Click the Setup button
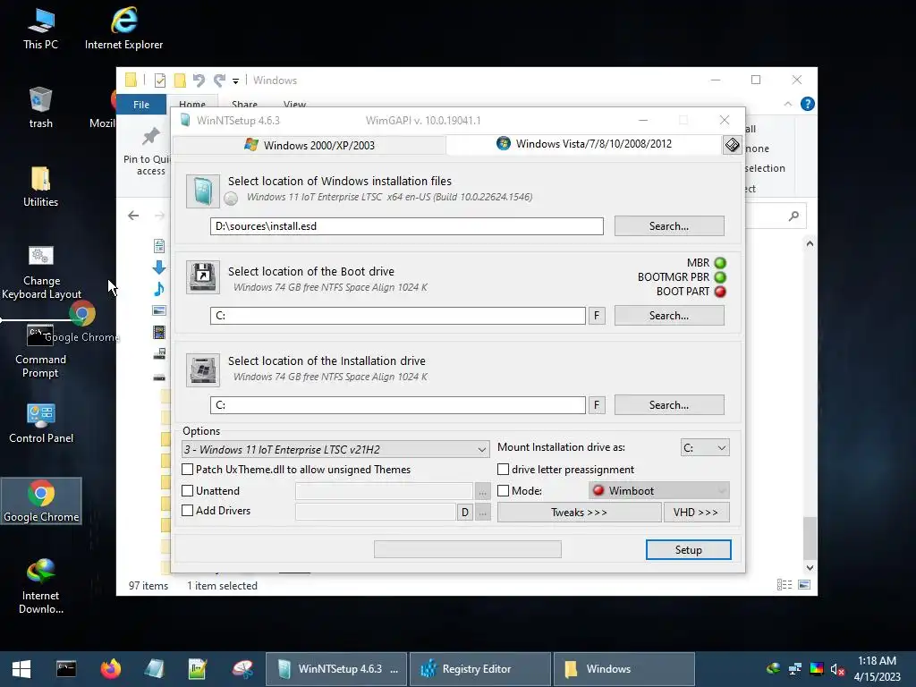Image resolution: width=916 pixels, height=687 pixels. [x=688, y=550]
